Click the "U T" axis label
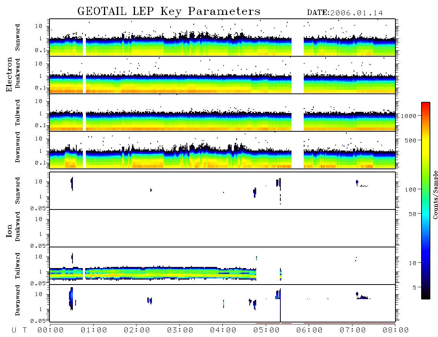 pyautogui.click(x=19, y=330)
